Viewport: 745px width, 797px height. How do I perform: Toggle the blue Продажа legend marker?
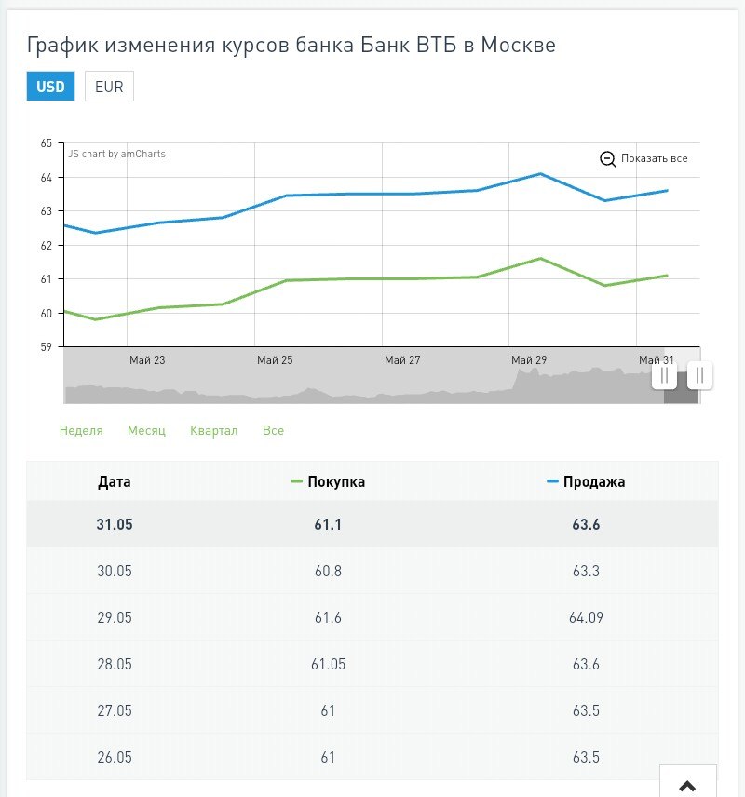tap(552, 481)
